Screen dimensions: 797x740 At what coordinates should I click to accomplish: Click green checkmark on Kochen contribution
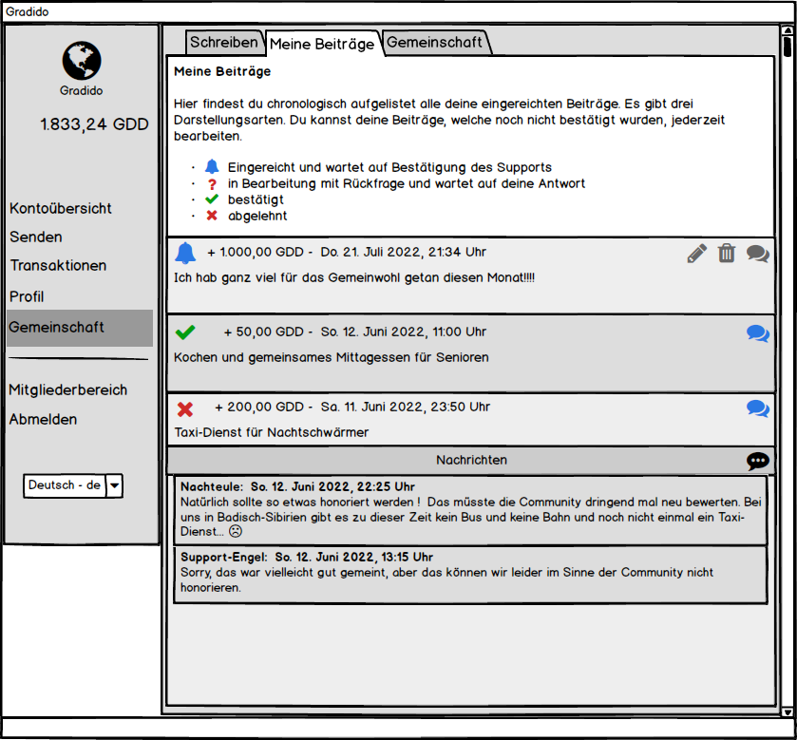pyautogui.click(x=185, y=332)
